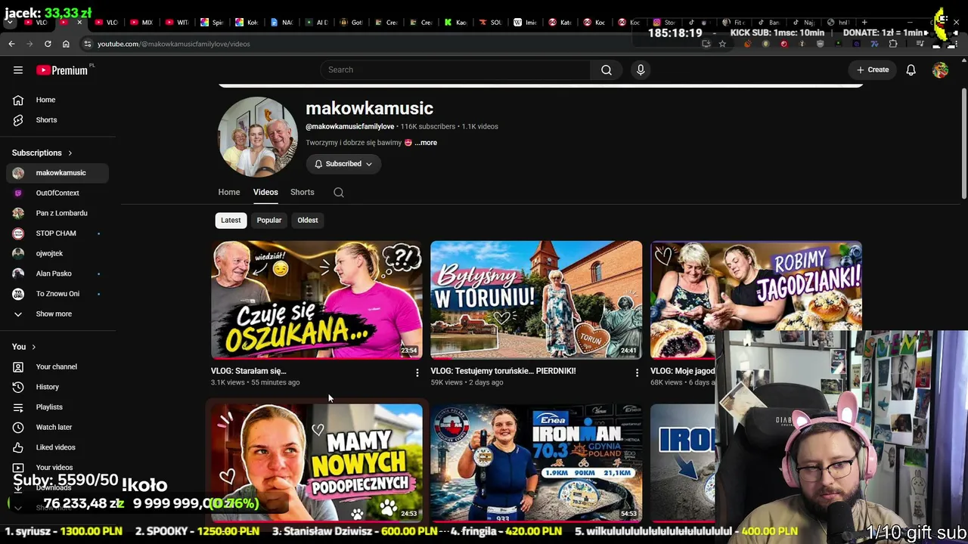Play the 'Byłyśmy w Toruniu' video thumbnail
The height and width of the screenshot is (544, 968).
point(536,300)
